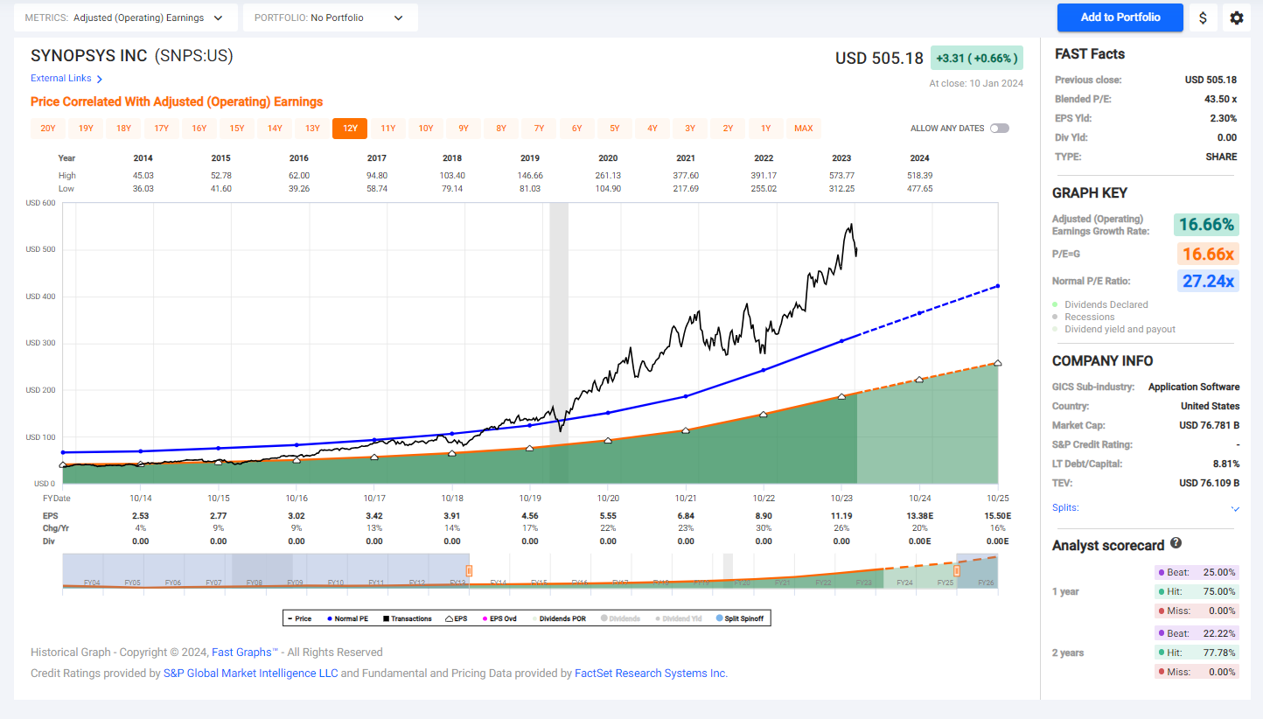
Task: Choose the 3Y time range tab
Action: [690, 129]
